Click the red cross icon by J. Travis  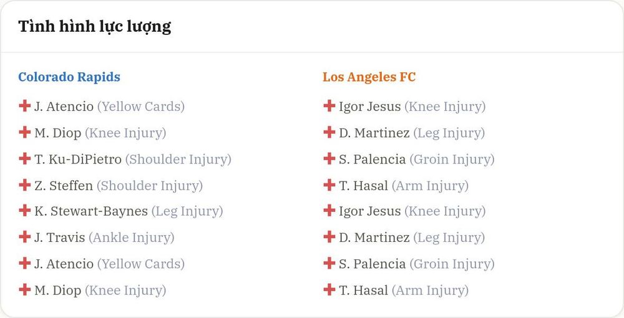[x=25, y=237]
